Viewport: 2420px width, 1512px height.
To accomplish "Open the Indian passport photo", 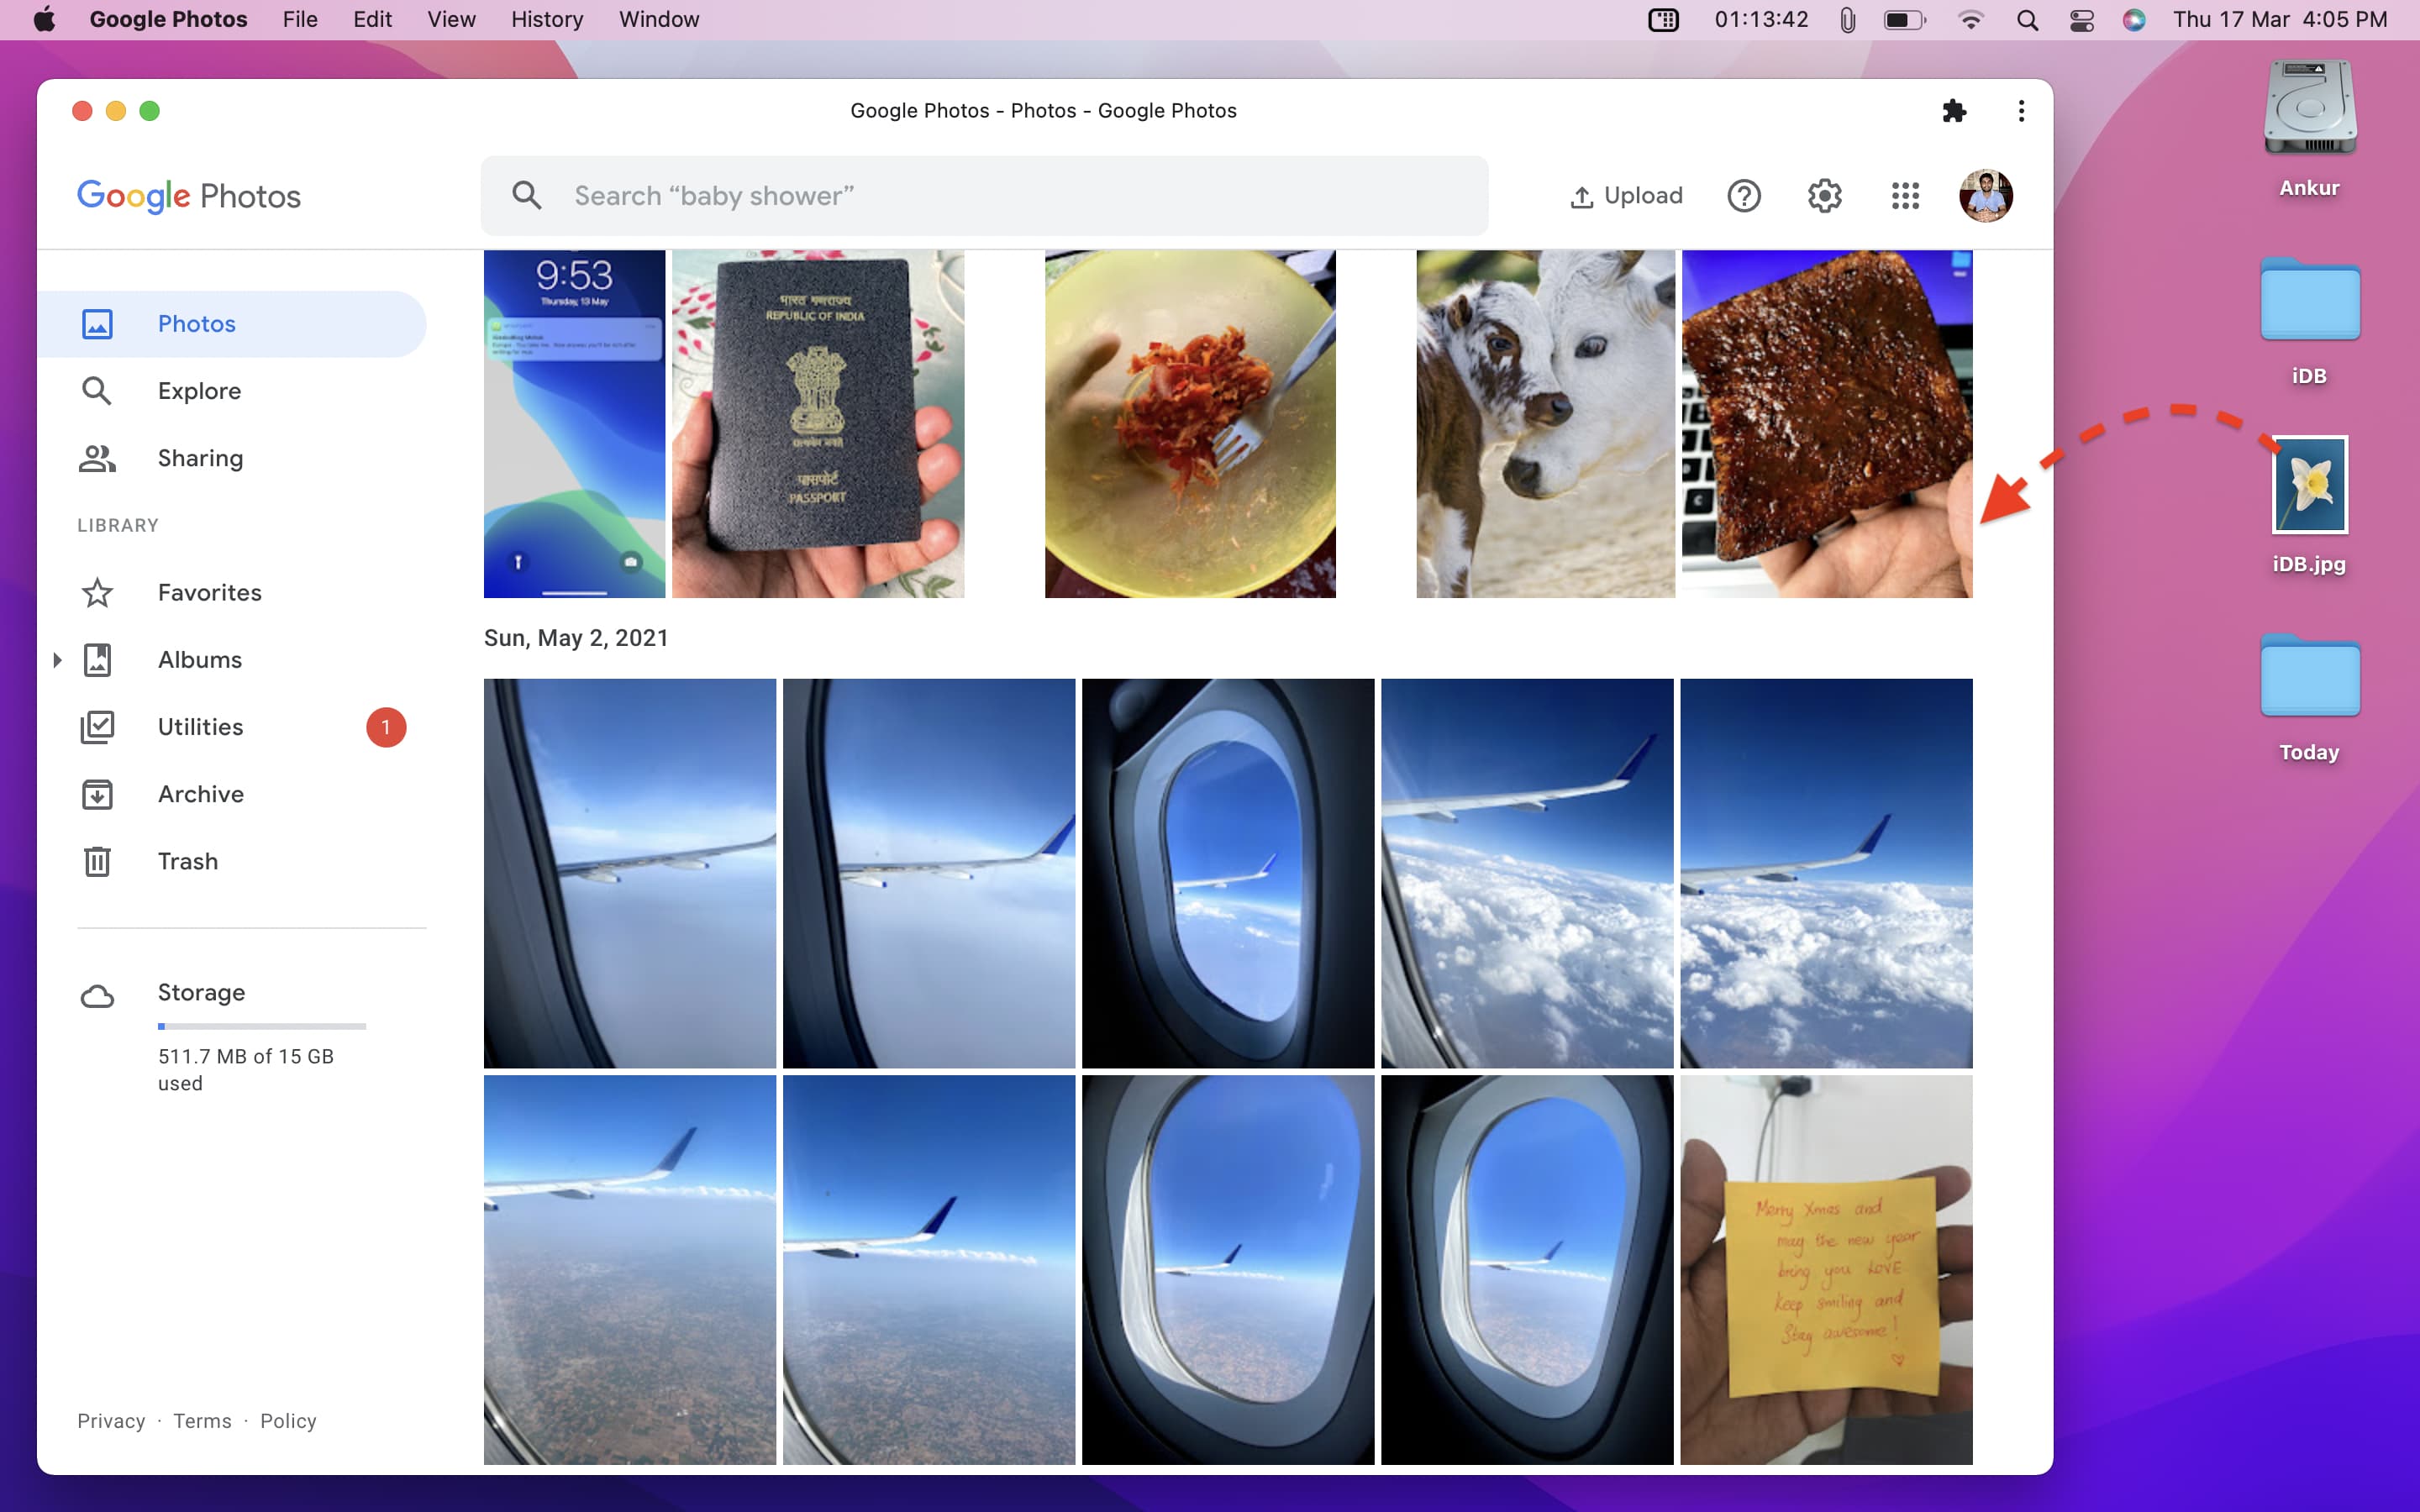I will [x=818, y=424].
